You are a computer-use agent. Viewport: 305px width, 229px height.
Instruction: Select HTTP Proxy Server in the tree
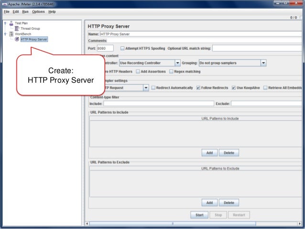[x=34, y=39]
